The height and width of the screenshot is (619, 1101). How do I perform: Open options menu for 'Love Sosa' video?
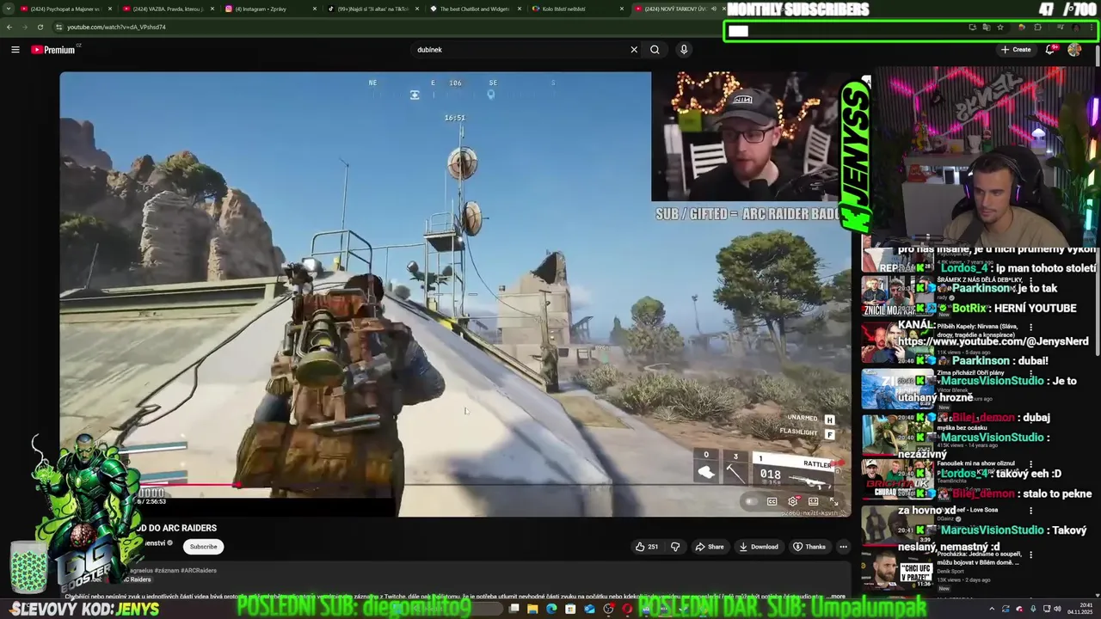(1030, 511)
